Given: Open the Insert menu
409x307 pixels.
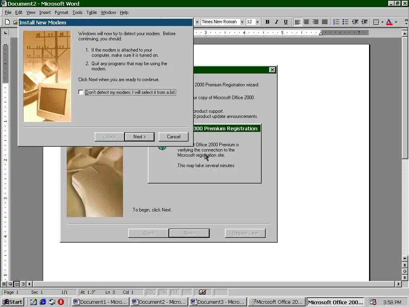Looking at the screenshot, I should (45, 12).
